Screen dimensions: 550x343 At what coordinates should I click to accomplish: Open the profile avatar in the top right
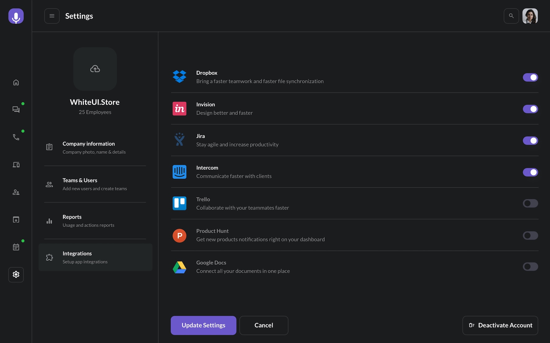(530, 16)
